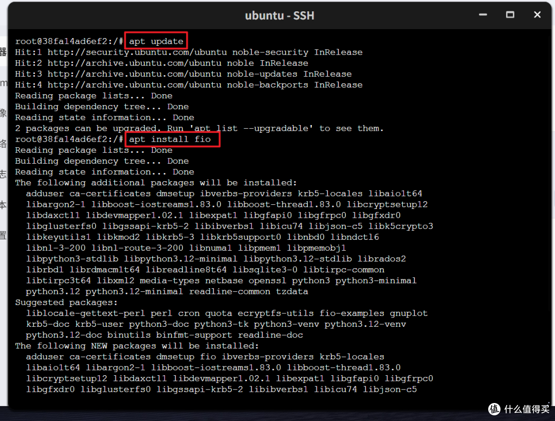Close the ubuntu - SSH window
The image size is (555, 421).
537,15
